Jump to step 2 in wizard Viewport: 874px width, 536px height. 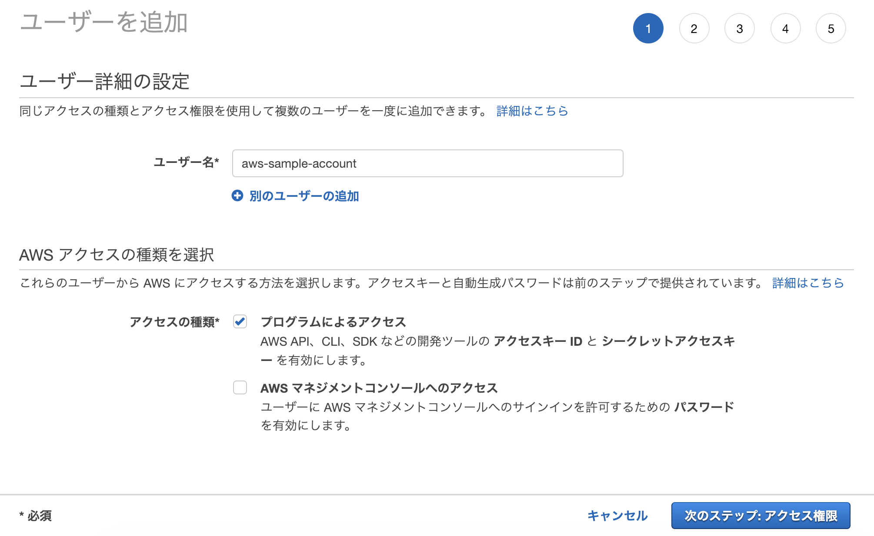pyautogui.click(x=694, y=29)
